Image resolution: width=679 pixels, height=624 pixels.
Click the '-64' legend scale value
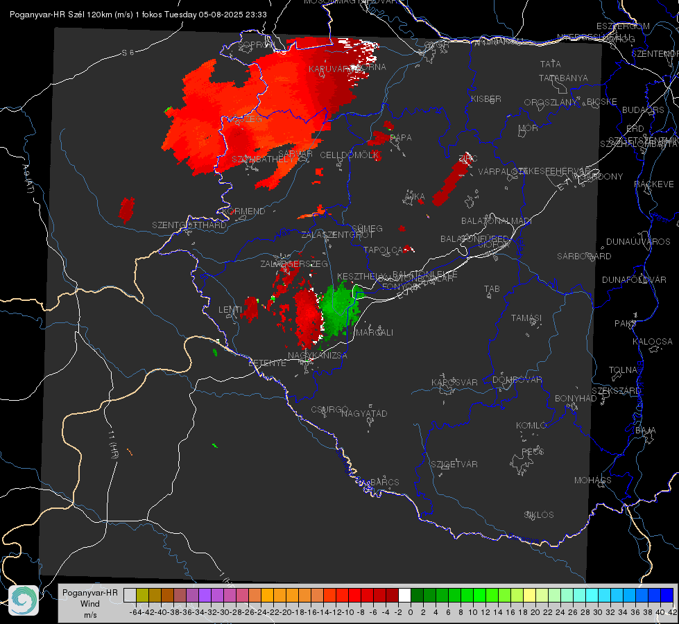tap(135, 612)
